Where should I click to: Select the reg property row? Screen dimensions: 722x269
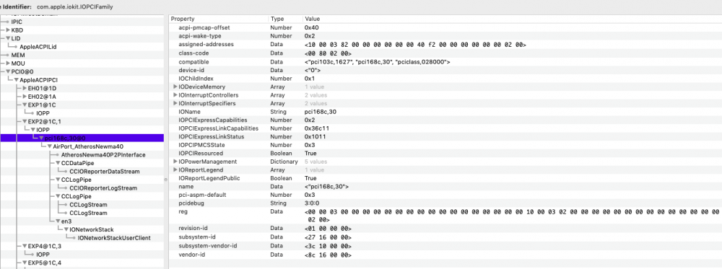coord(445,216)
